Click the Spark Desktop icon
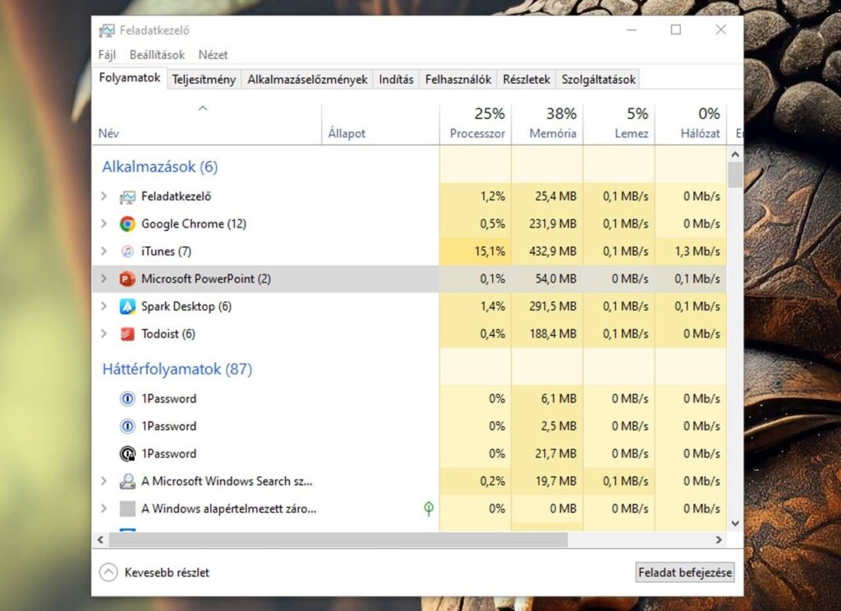The width and height of the screenshot is (841, 611). click(x=127, y=306)
